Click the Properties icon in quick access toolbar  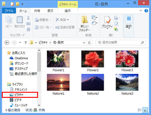[12, 4]
